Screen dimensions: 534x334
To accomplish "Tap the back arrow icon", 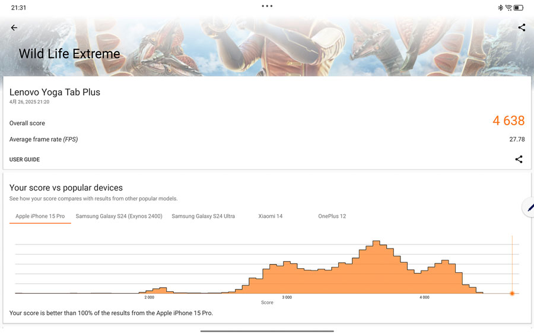I will (14, 27).
